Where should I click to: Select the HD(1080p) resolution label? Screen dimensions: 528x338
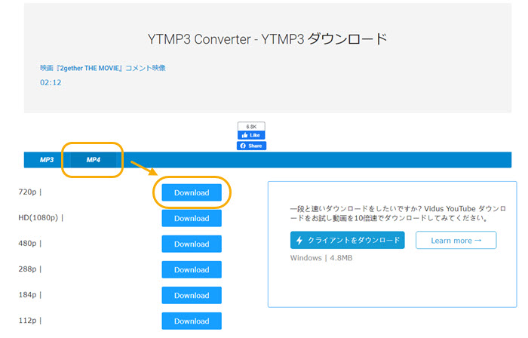(x=41, y=218)
